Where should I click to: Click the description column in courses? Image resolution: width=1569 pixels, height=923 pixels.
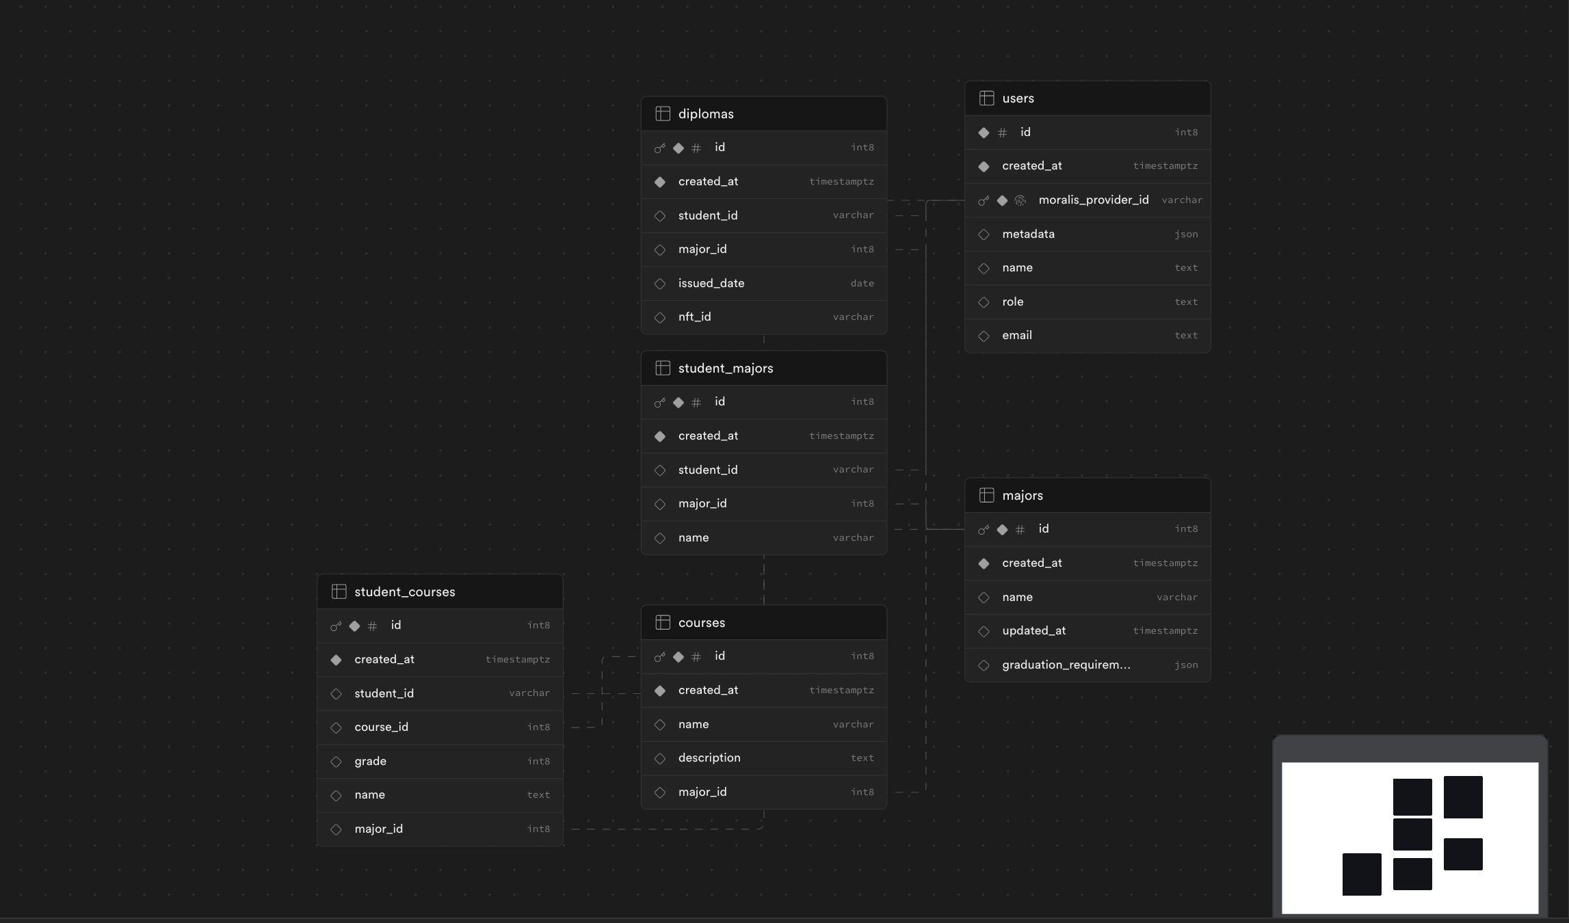(x=709, y=758)
